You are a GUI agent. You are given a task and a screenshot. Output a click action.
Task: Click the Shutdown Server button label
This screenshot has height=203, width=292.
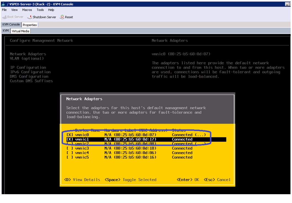[x=44, y=17]
